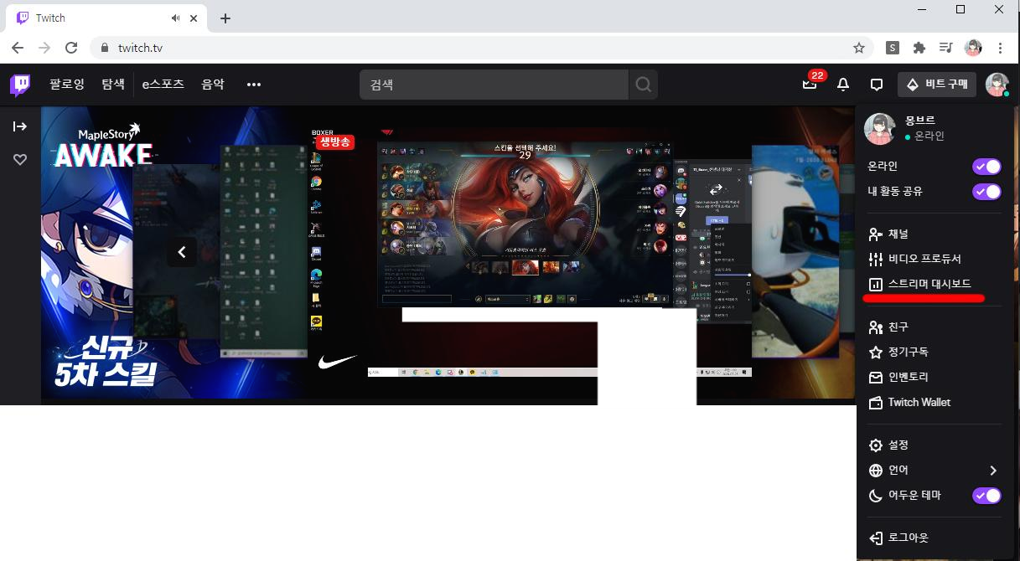1020x561 pixels.
Task: Open the 팔로잉 page
Action: 67,85
